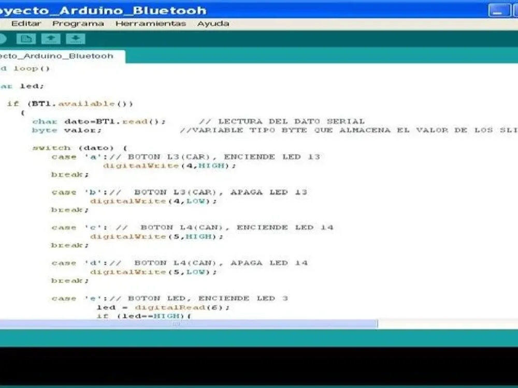The image size is (518, 388).
Task: Click the second toolbar icon in the teal bar
Action: pyautogui.click(x=26, y=38)
